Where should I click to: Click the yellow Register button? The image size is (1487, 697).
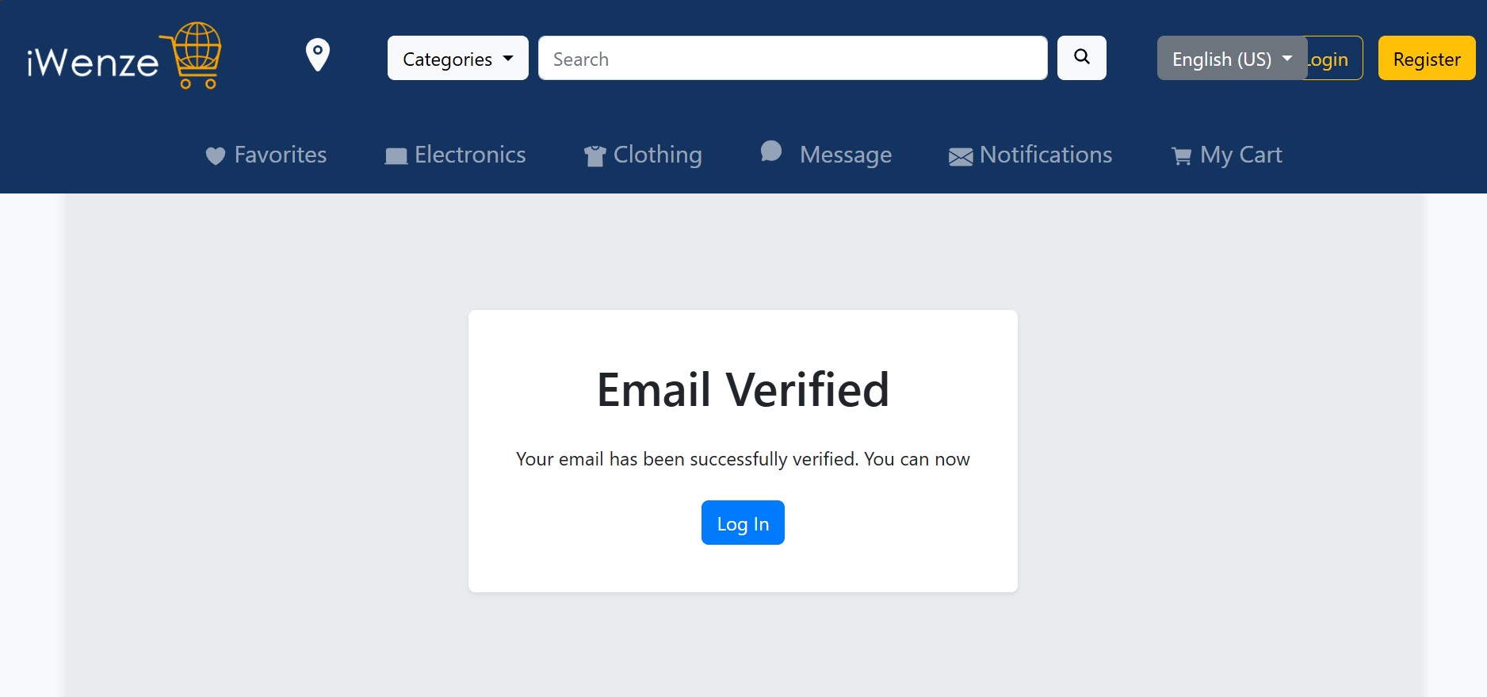coord(1427,58)
